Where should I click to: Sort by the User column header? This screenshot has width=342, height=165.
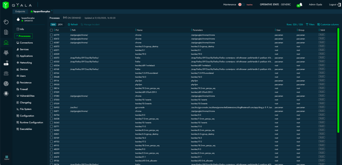tap(279, 30)
